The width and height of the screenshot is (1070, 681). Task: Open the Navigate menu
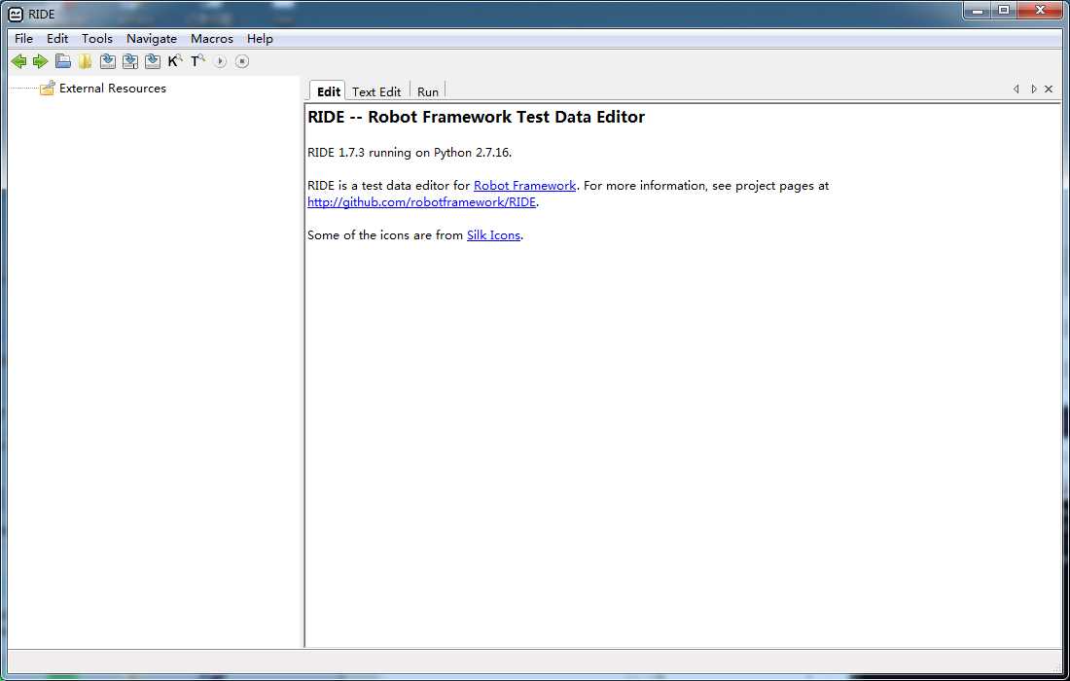[x=152, y=39]
